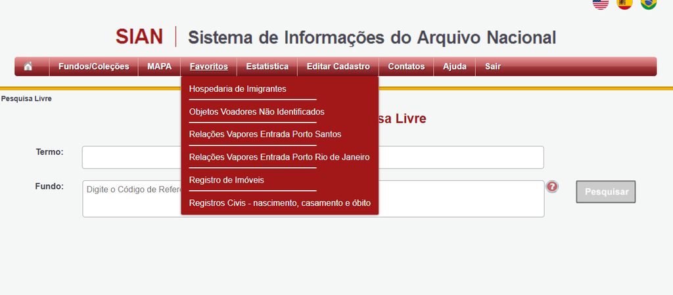Open Fundos/Coleções menu
673x295 pixels.
click(93, 66)
